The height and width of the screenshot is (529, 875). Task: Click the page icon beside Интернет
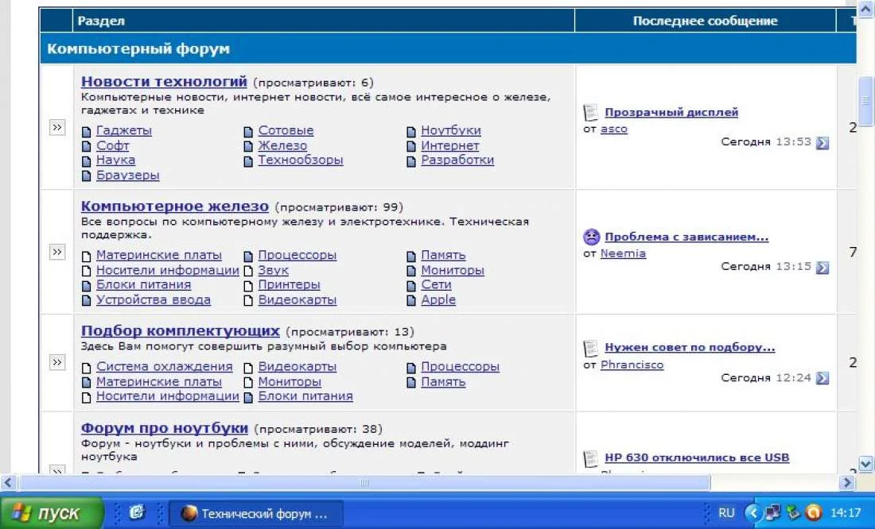pos(411,147)
